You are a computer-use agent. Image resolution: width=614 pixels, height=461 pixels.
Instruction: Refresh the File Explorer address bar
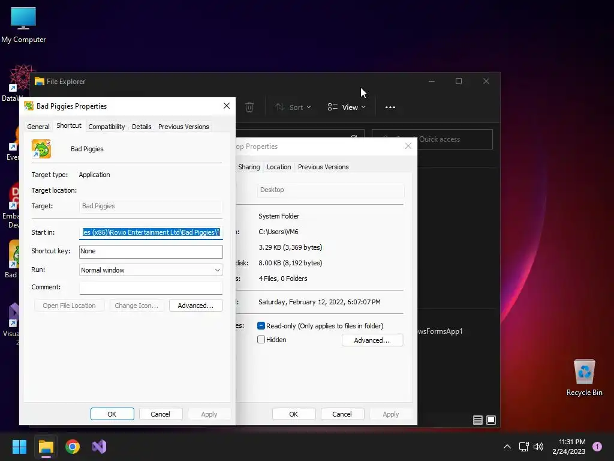click(354, 137)
